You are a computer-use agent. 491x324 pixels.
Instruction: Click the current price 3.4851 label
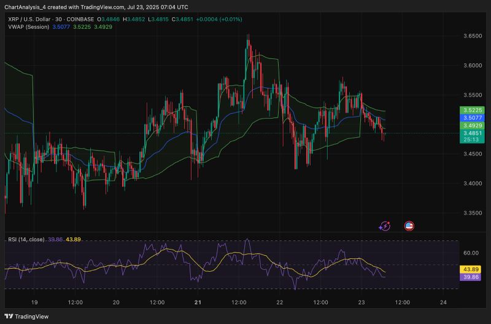(472, 133)
